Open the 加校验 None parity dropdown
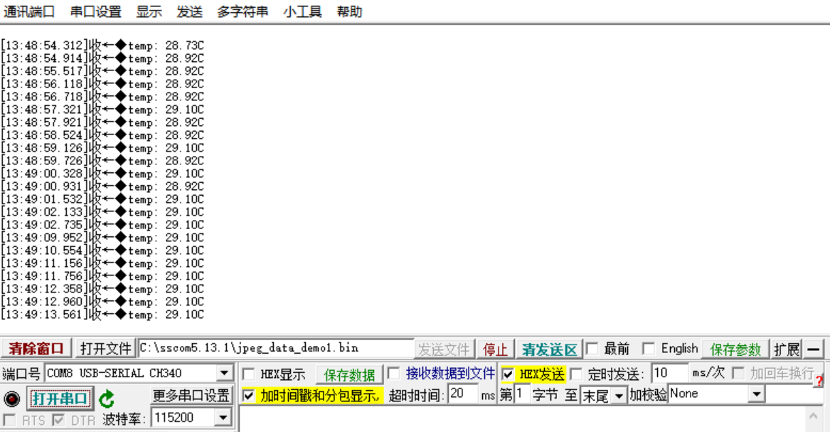Viewport: 830px width, 432px height. pyautogui.click(x=755, y=394)
